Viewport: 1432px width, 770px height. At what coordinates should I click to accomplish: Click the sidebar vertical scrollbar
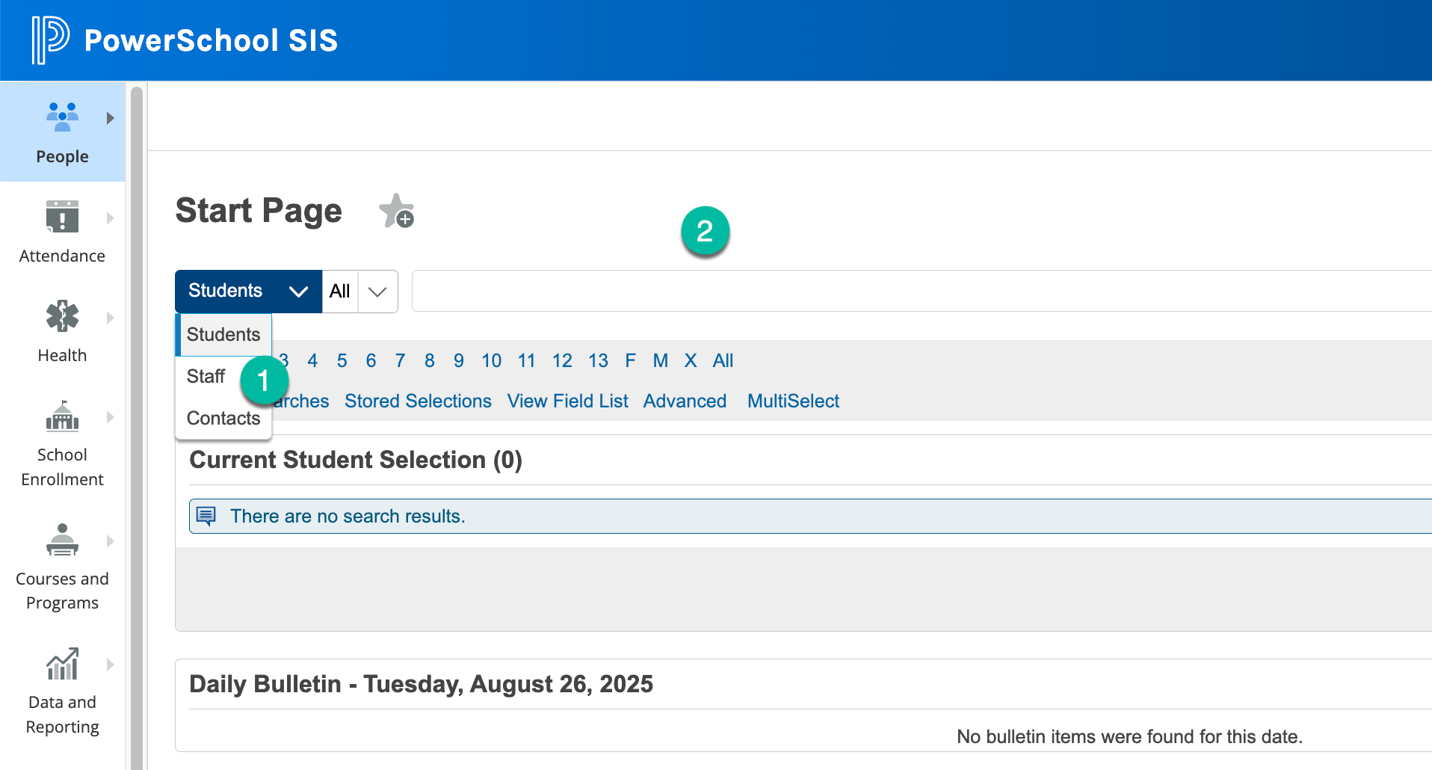pyautogui.click(x=136, y=426)
